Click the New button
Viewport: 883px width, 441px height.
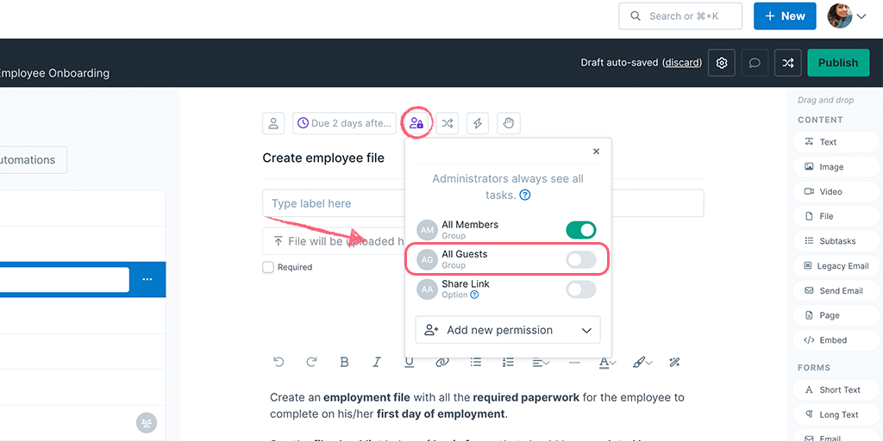(x=785, y=16)
